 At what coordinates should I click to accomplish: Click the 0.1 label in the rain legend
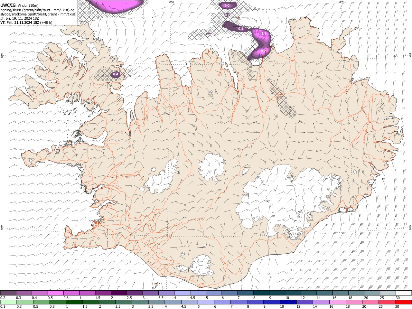pyautogui.click(x=2, y=306)
